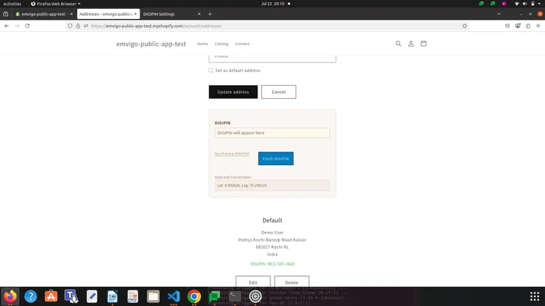545x306 pixels.
Task: Click the browser forward arrow
Action: click(16, 26)
